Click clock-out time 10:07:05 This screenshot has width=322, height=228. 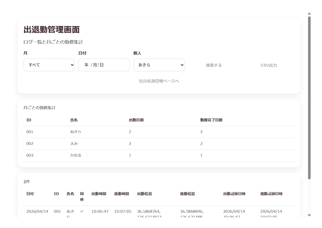pyautogui.click(x=123, y=212)
